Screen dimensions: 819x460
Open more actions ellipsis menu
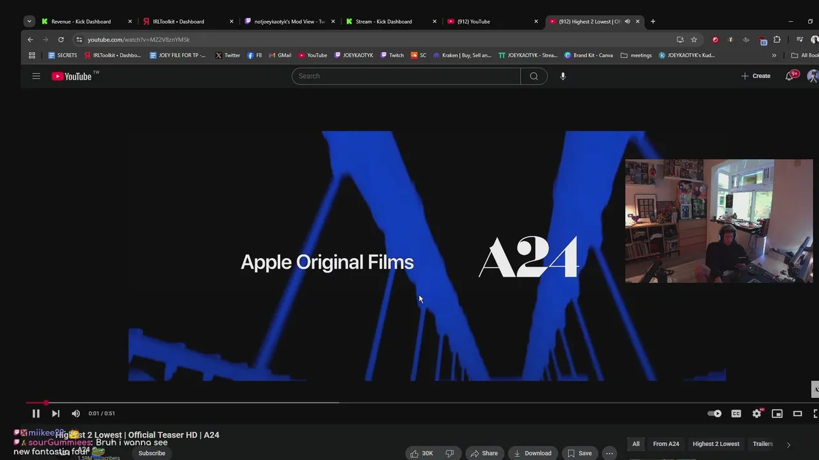pyautogui.click(x=610, y=453)
